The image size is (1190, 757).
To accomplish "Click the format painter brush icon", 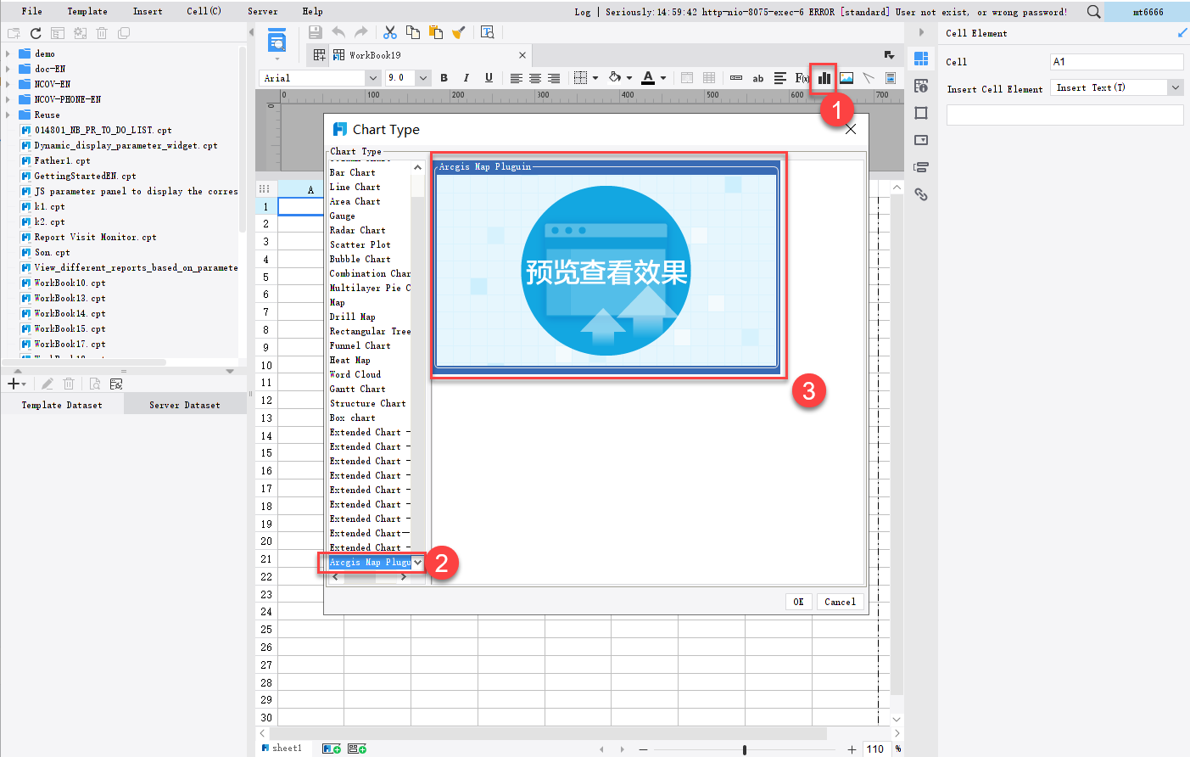I will coord(458,31).
